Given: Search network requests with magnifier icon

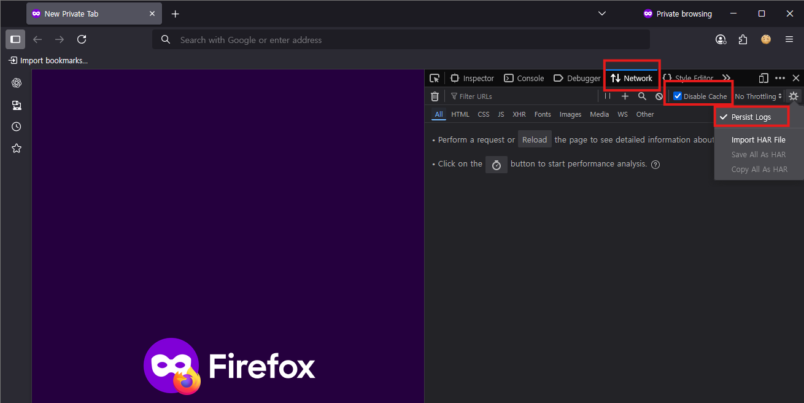Looking at the screenshot, I should click(x=642, y=96).
